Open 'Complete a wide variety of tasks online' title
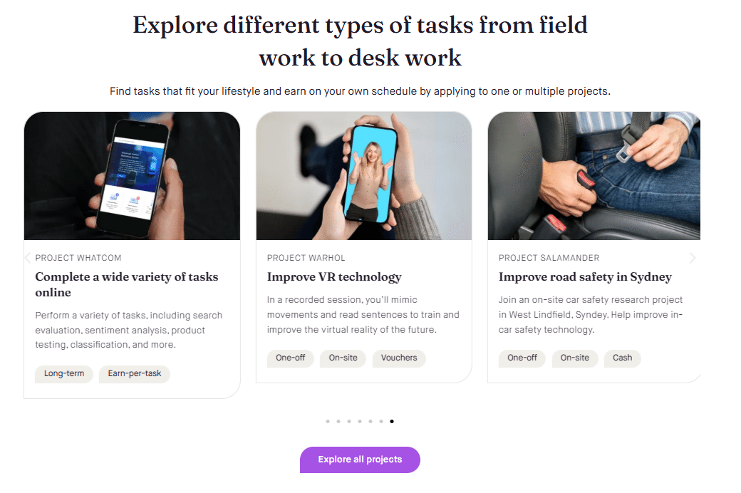The width and height of the screenshot is (741, 493). click(127, 284)
